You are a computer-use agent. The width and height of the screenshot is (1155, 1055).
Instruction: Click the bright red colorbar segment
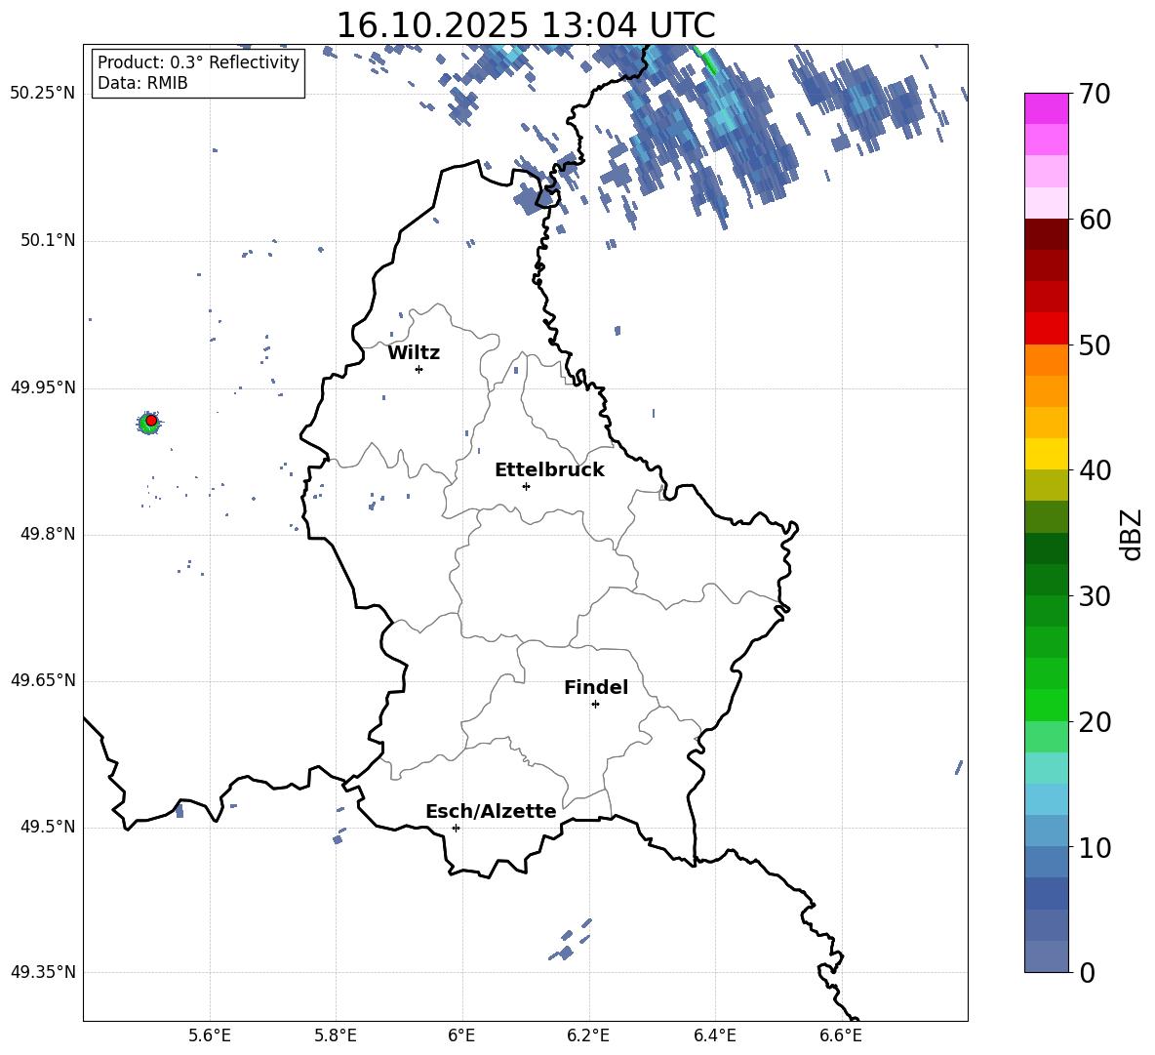1046,329
